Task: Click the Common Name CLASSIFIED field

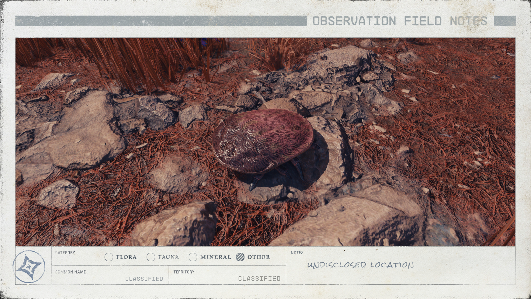Action: click(x=110, y=275)
